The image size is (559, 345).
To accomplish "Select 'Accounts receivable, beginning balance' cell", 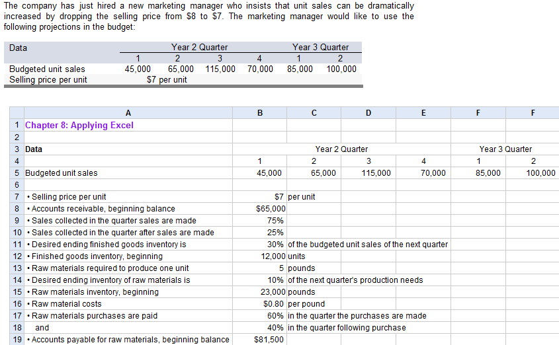I will point(128,209).
